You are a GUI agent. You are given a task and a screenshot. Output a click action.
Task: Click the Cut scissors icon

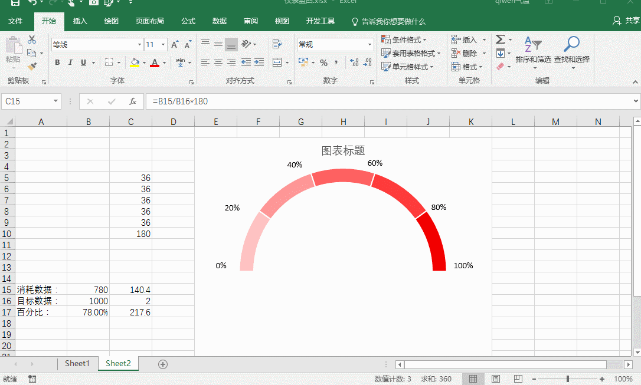click(x=32, y=40)
